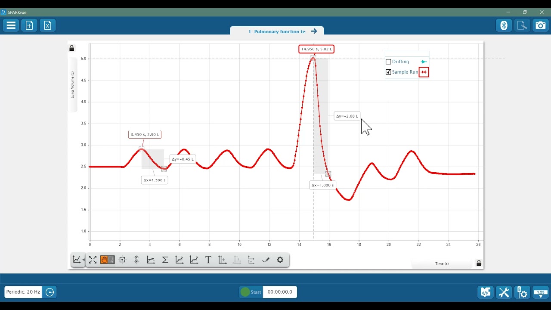This screenshot has width=551, height=310.
Task: Open the sensor configuration settings
Action: [x=522, y=292]
